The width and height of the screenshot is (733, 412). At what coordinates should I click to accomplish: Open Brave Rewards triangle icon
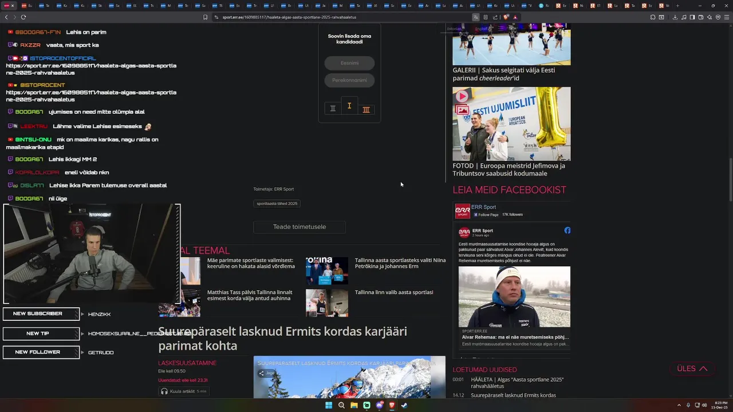[x=515, y=17]
